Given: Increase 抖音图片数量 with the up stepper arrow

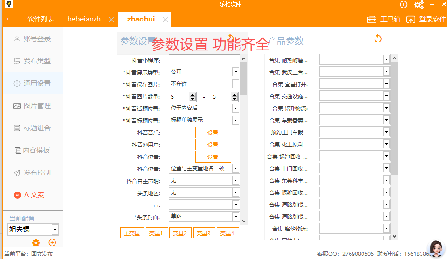Looking at the screenshot, I should pyautogui.click(x=193, y=94).
